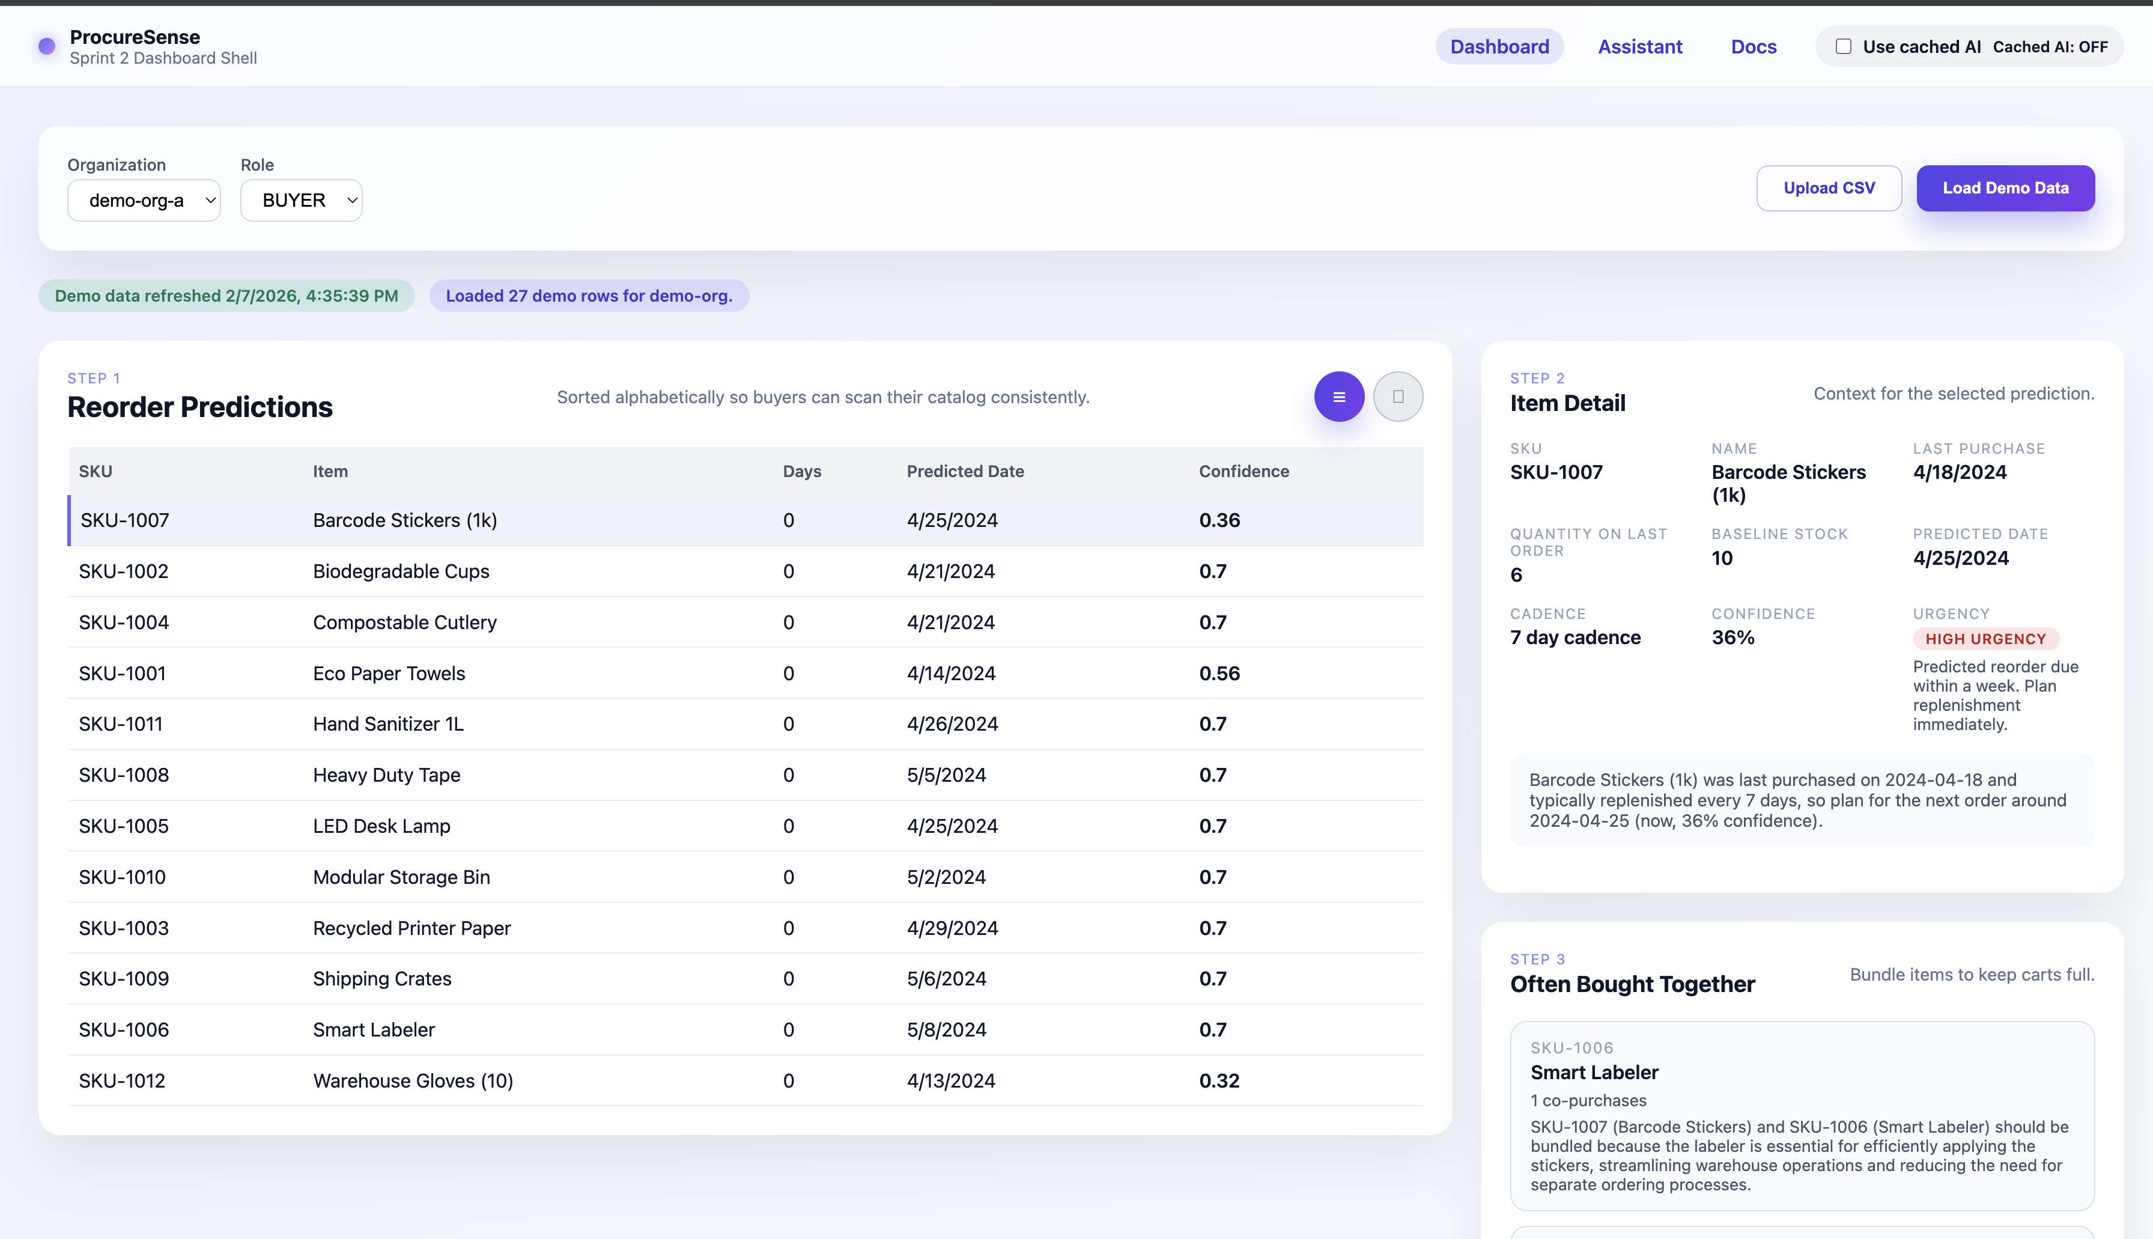Open the Smart Labeler bundle card
2153x1239 pixels.
tap(1801, 1115)
